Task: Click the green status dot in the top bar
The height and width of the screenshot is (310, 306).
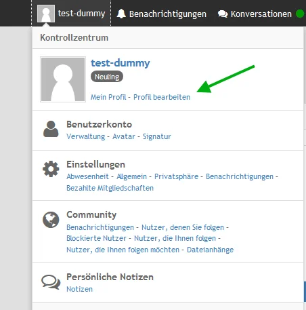Action: point(300,14)
